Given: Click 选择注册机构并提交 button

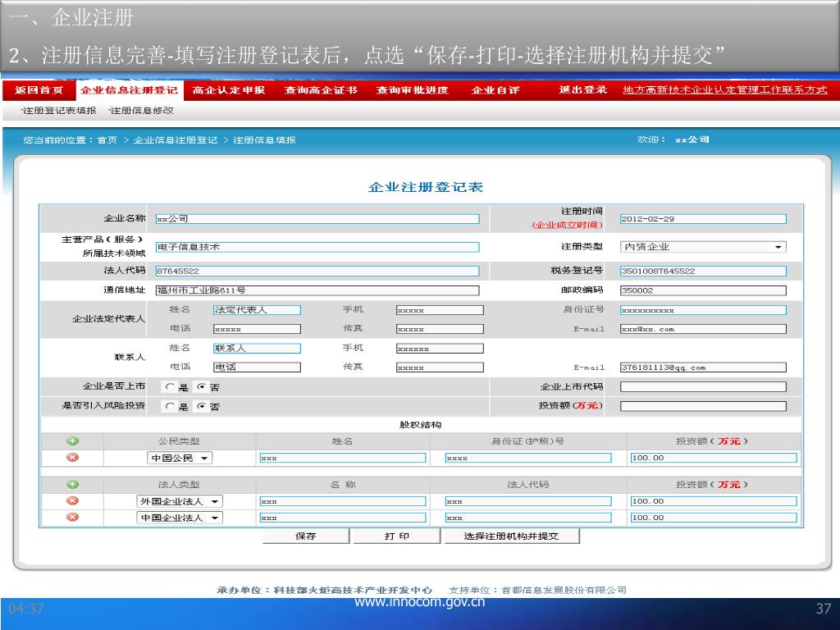Looking at the screenshot, I should click(510, 536).
